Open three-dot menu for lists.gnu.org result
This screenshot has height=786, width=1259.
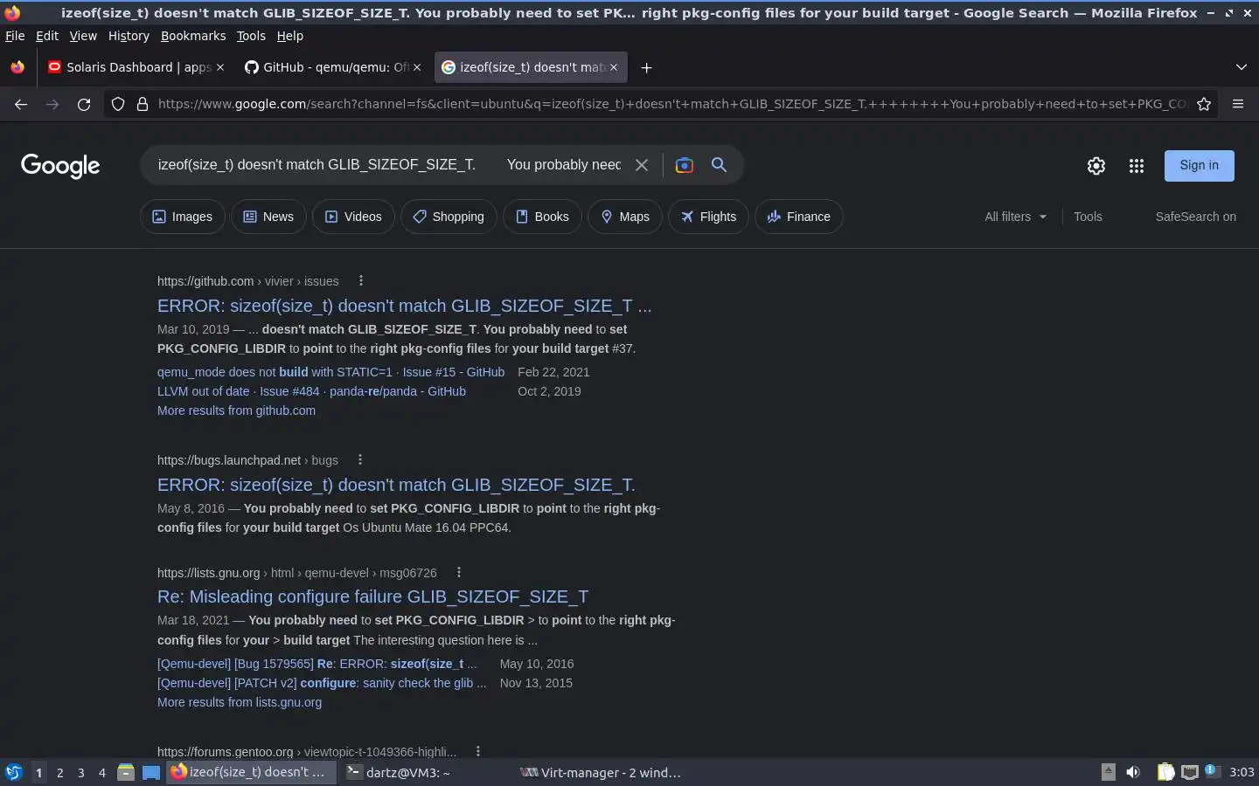tap(458, 573)
